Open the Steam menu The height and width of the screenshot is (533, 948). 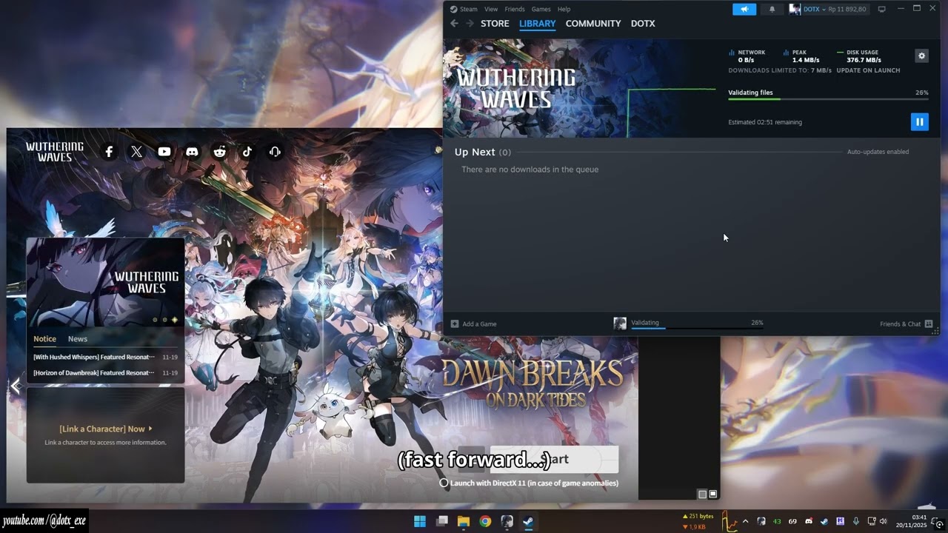coord(464,9)
